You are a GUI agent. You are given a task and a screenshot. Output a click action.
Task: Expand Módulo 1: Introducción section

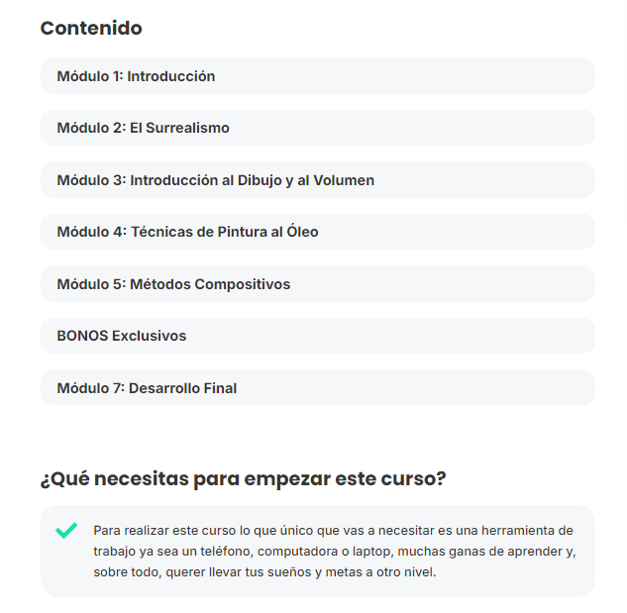click(x=318, y=76)
